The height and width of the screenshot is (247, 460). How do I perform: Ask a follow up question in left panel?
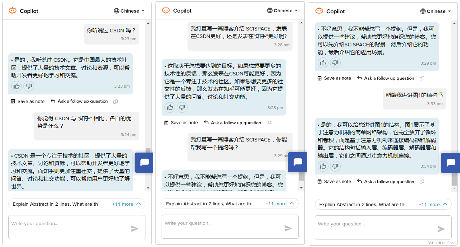click(79, 101)
